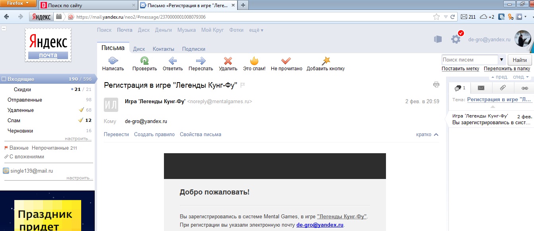
Task: Click the Переслать forward arrow icon
Action: [201, 61]
